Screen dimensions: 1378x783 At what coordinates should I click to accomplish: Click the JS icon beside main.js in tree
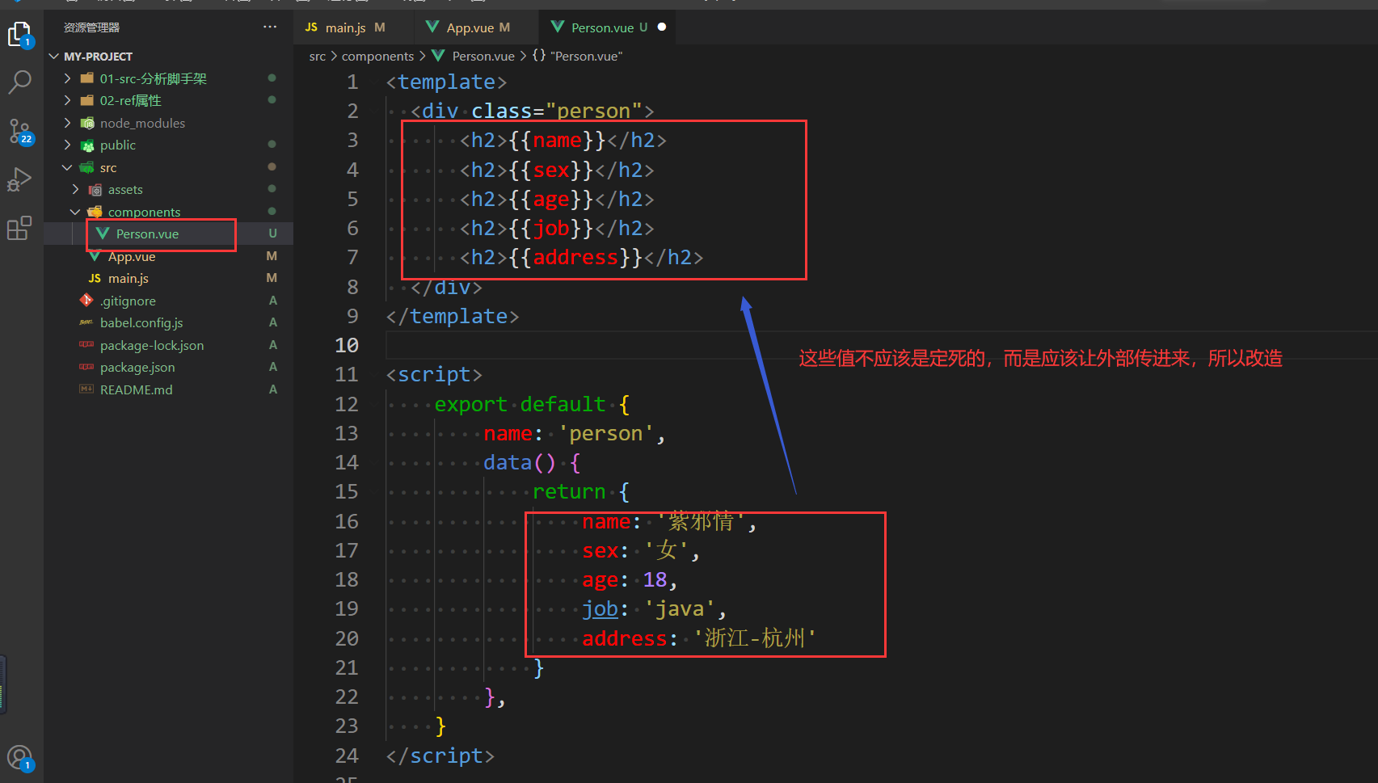pyautogui.click(x=95, y=278)
